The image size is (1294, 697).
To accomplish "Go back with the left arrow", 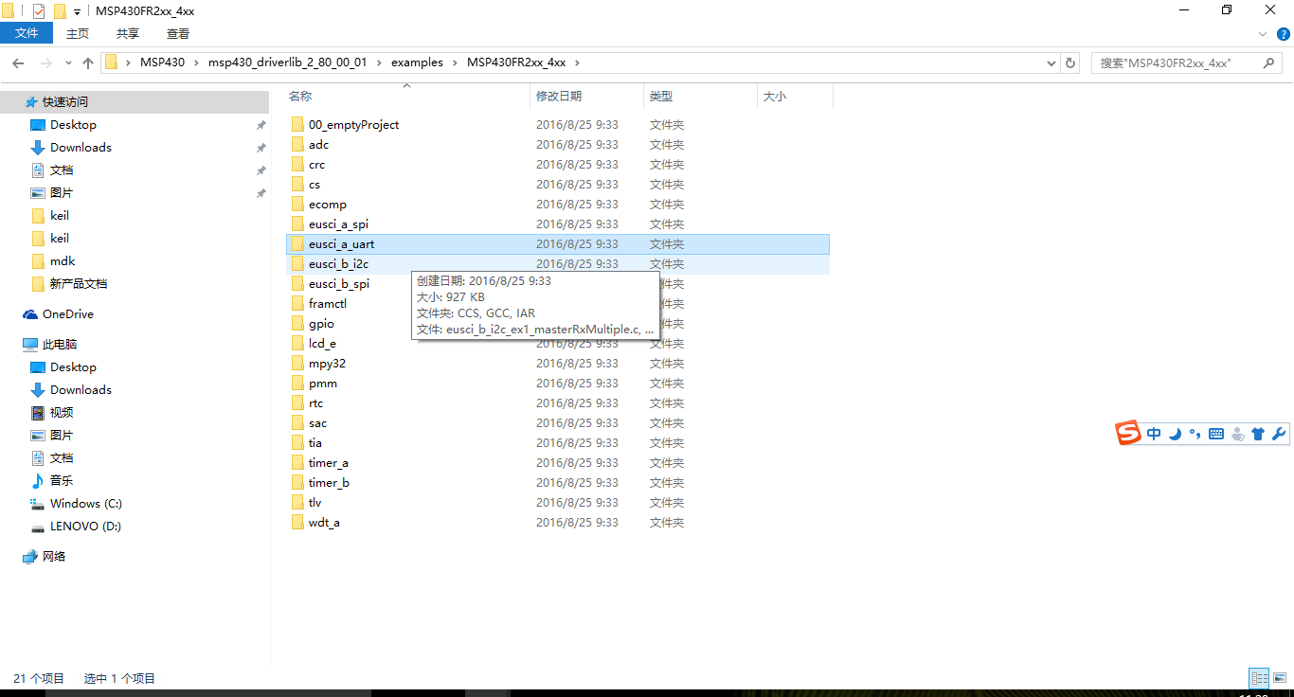I will point(17,63).
